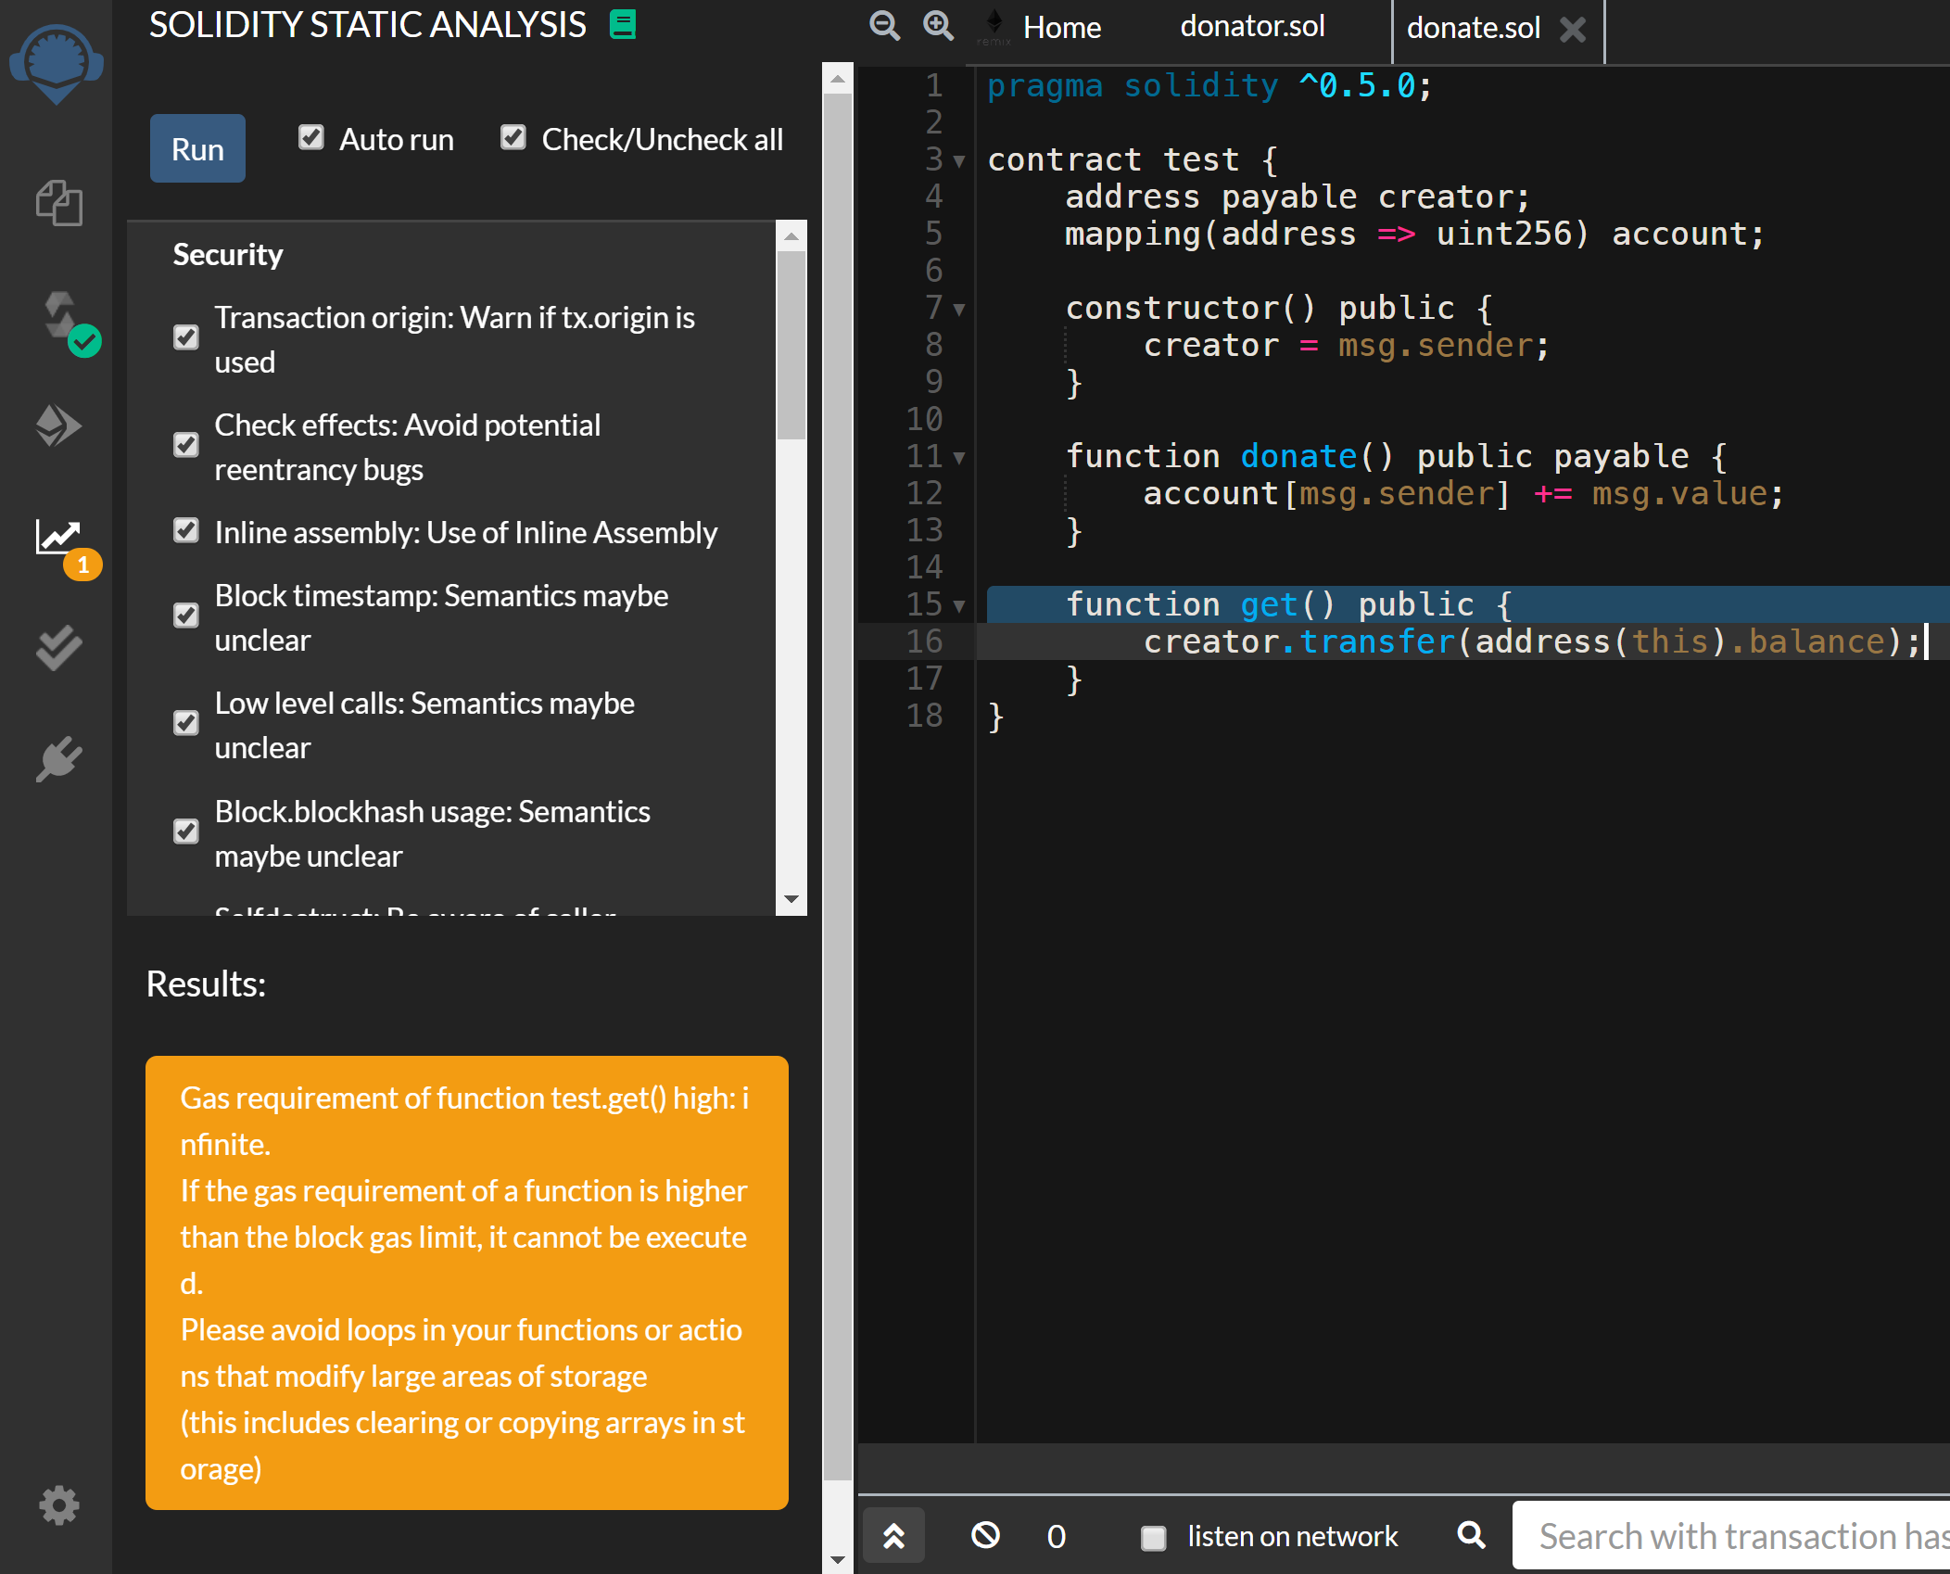
Task: Clear the console with the ban icon
Action: [x=985, y=1536]
